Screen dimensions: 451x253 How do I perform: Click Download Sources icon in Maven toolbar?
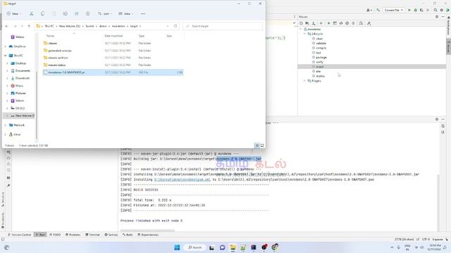[314, 23]
